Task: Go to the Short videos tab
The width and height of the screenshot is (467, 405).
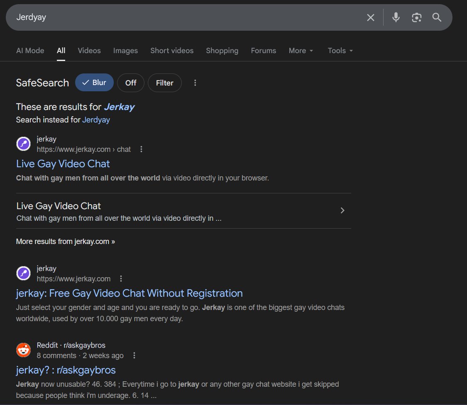Action: [172, 51]
